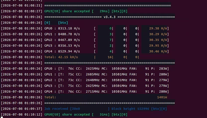The height and width of the screenshot is (118, 207).
Task: Click the 30.35 H/W efficiency value
Action: 158,40
